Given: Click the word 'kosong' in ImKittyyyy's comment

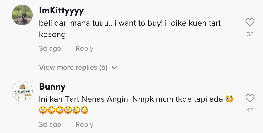Looking at the screenshot, I should 52,34.
